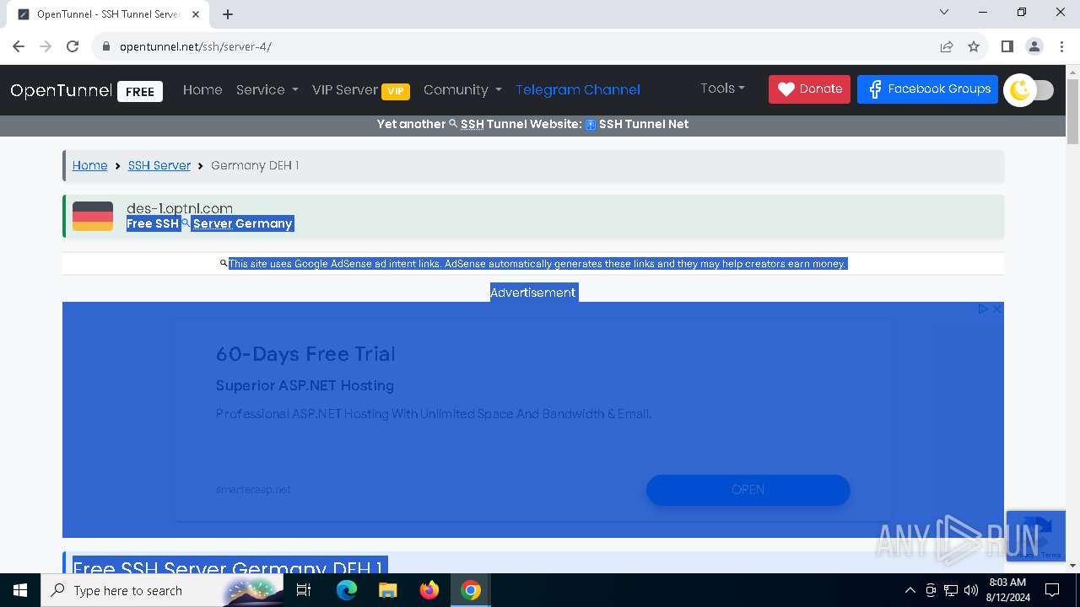This screenshot has width=1080, height=607.
Task: Toggle dark mode switch
Action: (x=1029, y=89)
